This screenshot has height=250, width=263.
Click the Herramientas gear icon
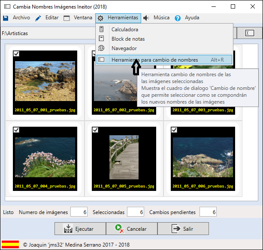tap(100, 18)
